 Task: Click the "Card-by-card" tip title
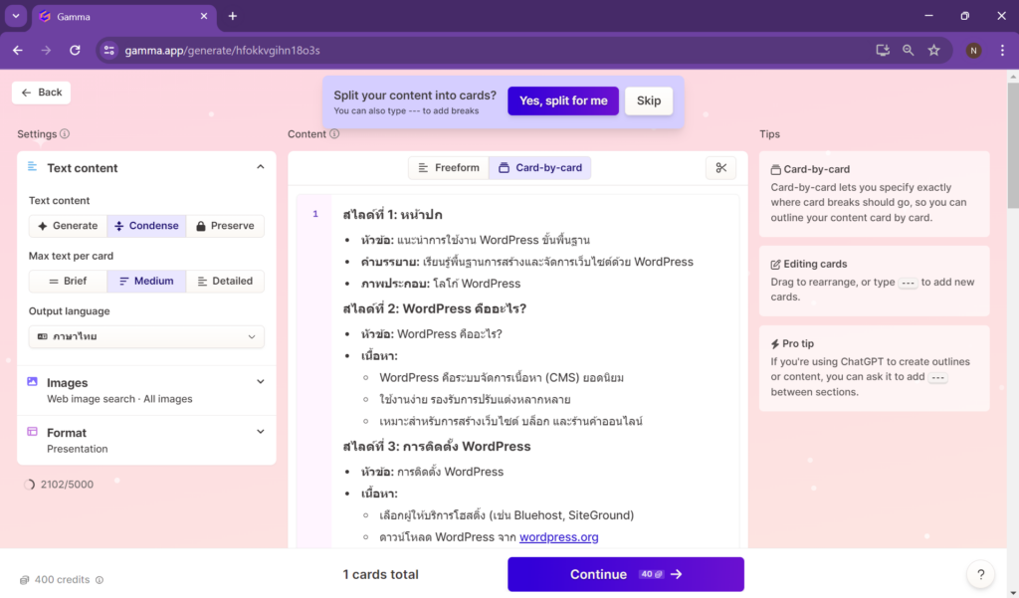coord(816,170)
